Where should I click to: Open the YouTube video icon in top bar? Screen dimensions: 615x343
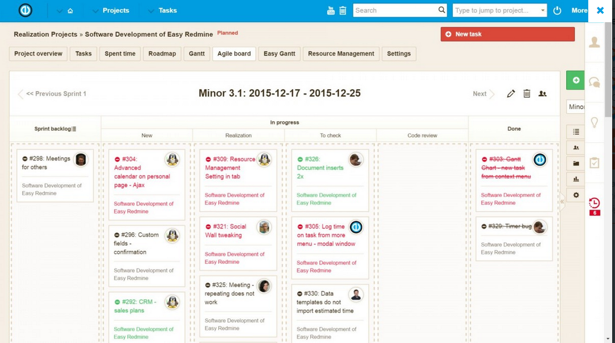(331, 11)
